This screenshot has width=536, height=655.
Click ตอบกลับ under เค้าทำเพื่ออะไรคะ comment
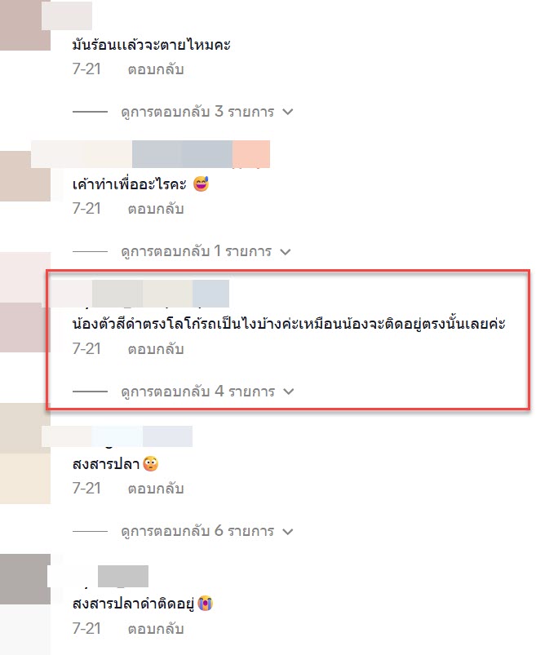coord(155,209)
